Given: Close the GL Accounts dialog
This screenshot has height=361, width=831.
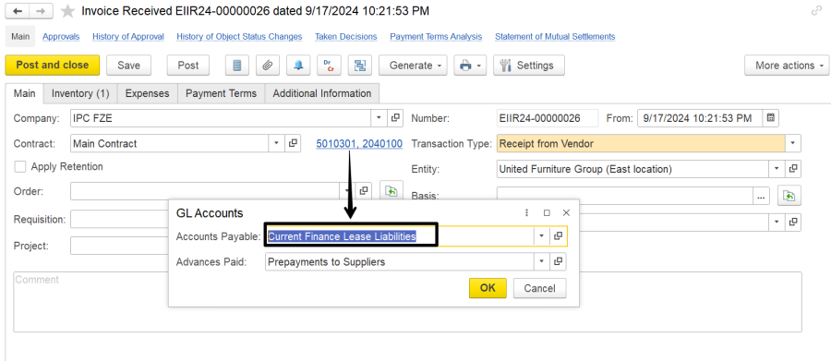Looking at the screenshot, I should click(x=566, y=212).
